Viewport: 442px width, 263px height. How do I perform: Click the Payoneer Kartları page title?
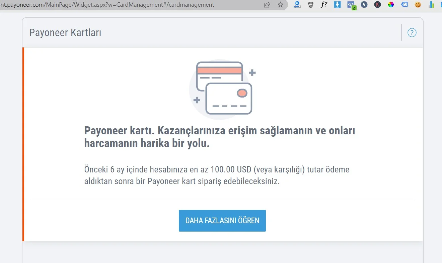tap(65, 32)
